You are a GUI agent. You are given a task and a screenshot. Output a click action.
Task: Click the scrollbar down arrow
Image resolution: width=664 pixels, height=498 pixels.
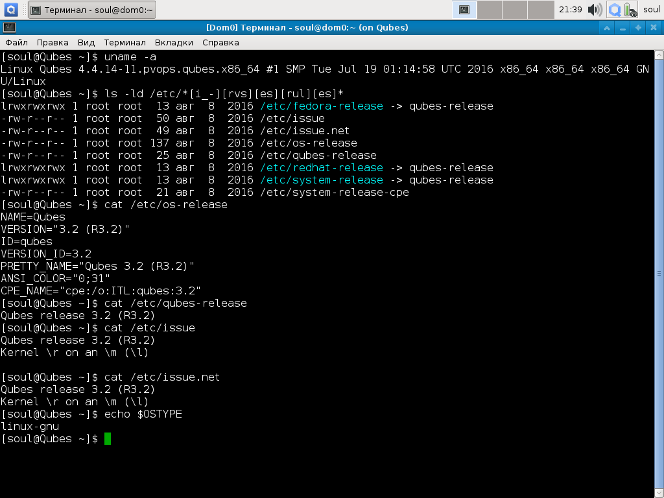coord(659,493)
